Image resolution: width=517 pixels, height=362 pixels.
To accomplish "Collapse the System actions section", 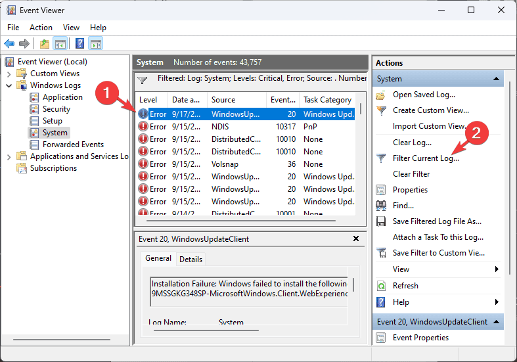I will [496, 79].
